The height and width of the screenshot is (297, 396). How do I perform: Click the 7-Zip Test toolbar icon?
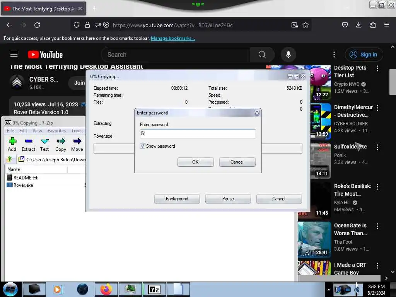point(44,145)
